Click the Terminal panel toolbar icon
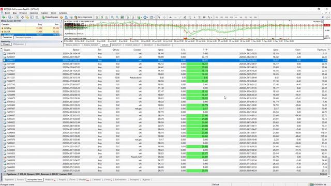Image resolution: width=331 pixels, height=186 pixels. [x=32, y=17]
